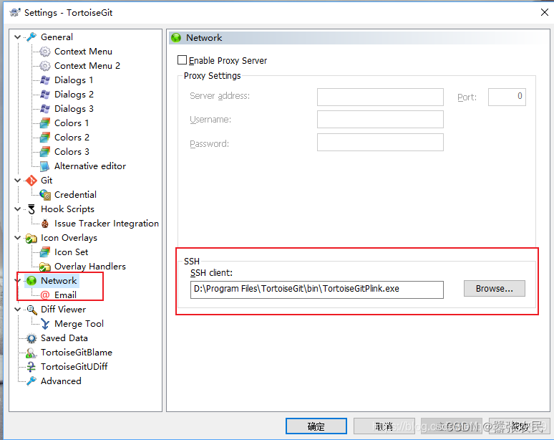This screenshot has width=554, height=440.
Task: Collapse the Diff Viewer tree node
Action: click(17, 310)
